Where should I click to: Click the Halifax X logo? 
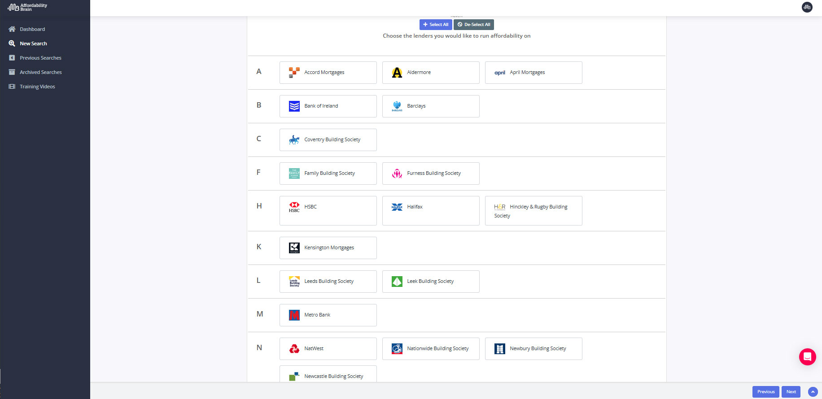point(397,207)
